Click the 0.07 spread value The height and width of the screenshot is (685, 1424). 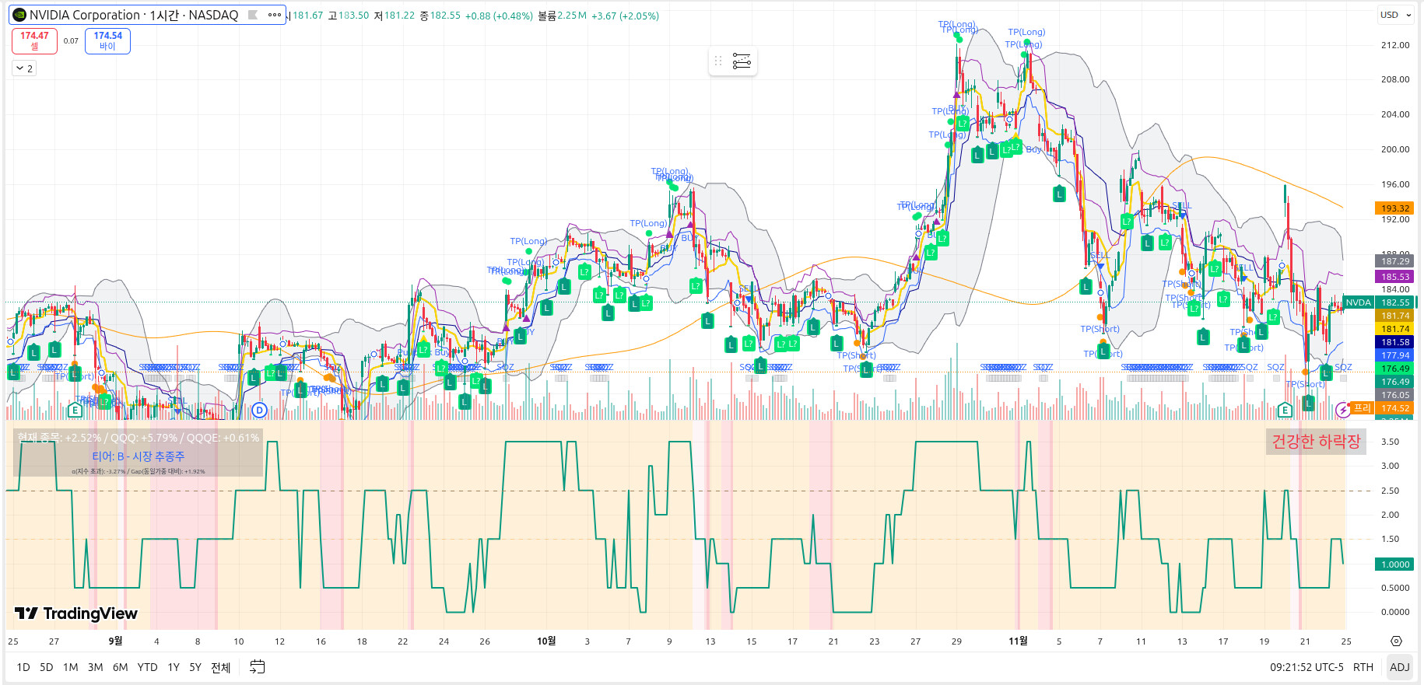tap(71, 41)
